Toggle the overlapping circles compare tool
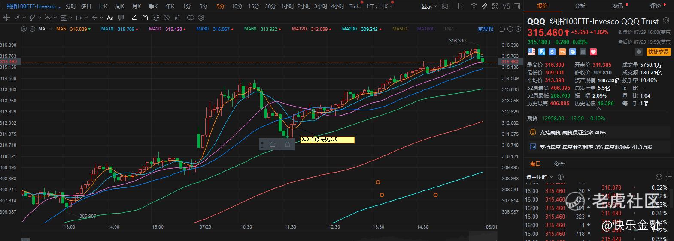 point(191,18)
